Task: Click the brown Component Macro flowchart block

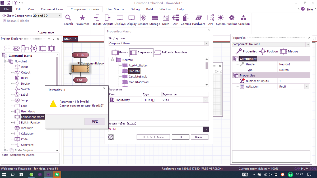Action: coord(80,69)
